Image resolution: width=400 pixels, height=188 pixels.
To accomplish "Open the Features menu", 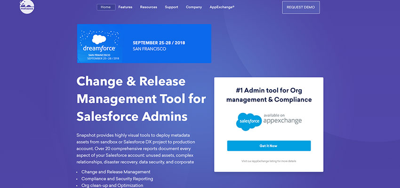I will click(125, 7).
